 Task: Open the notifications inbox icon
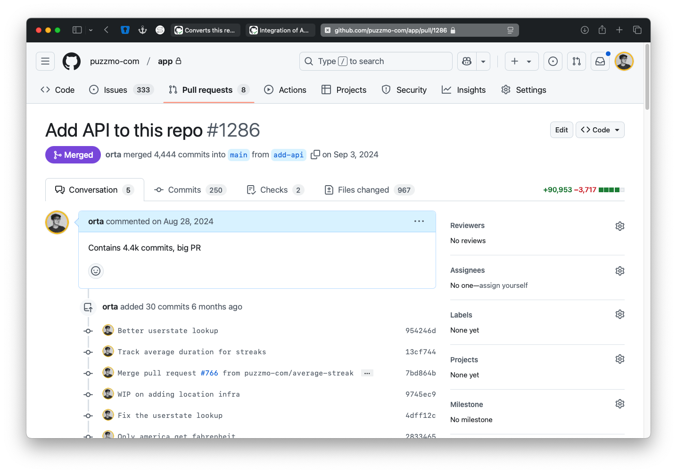tap(600, 61)
